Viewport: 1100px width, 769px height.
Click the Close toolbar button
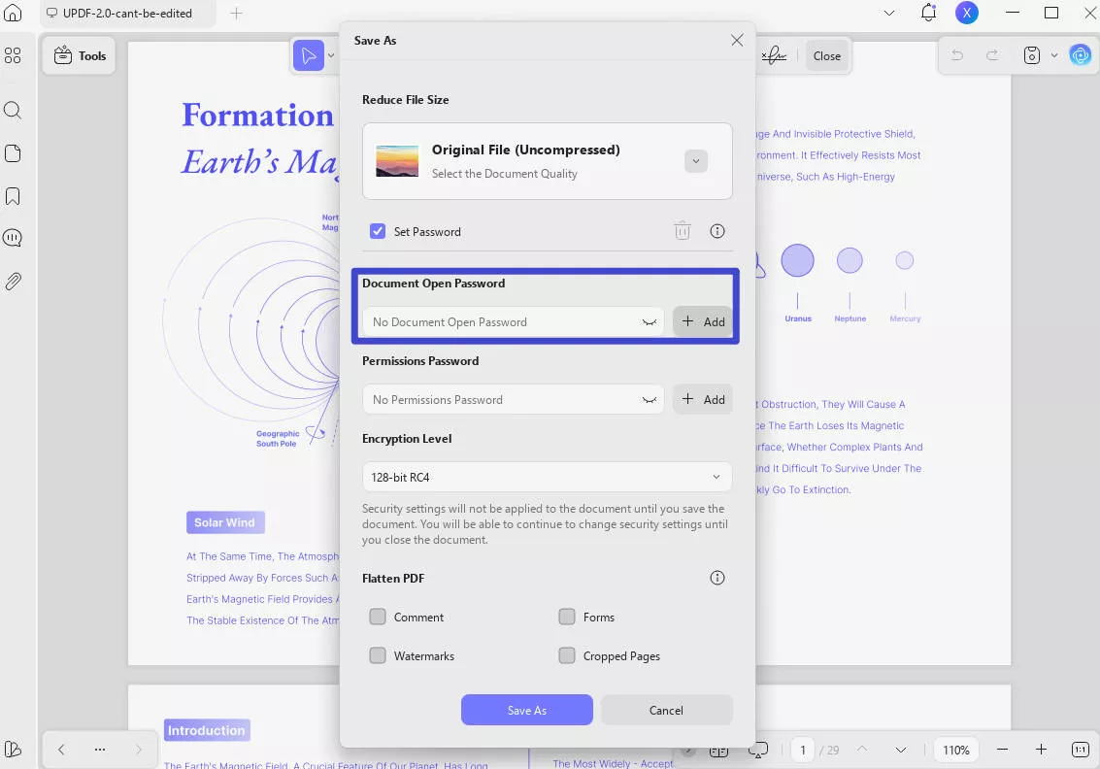(826, 56)
